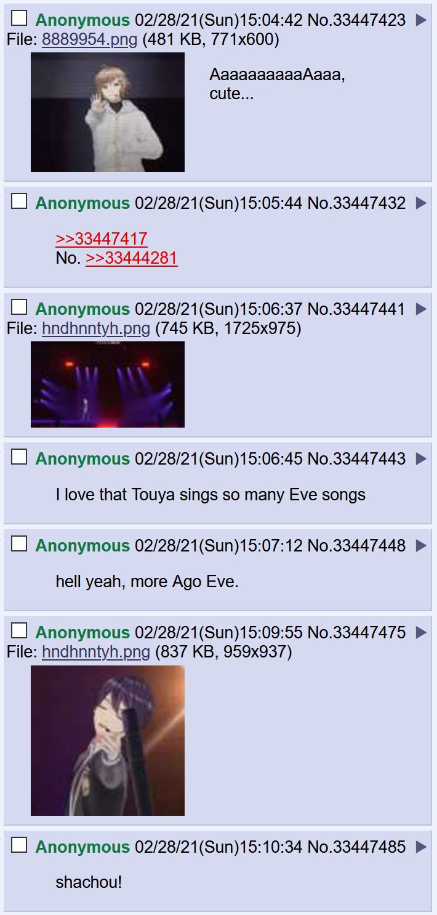Open hndhnntyh.png link with 837 KB size

96,653
